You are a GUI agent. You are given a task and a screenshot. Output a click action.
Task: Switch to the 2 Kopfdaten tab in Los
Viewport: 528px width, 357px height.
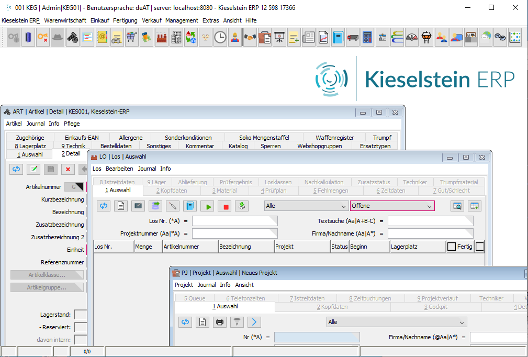click(x=171, y=191)
